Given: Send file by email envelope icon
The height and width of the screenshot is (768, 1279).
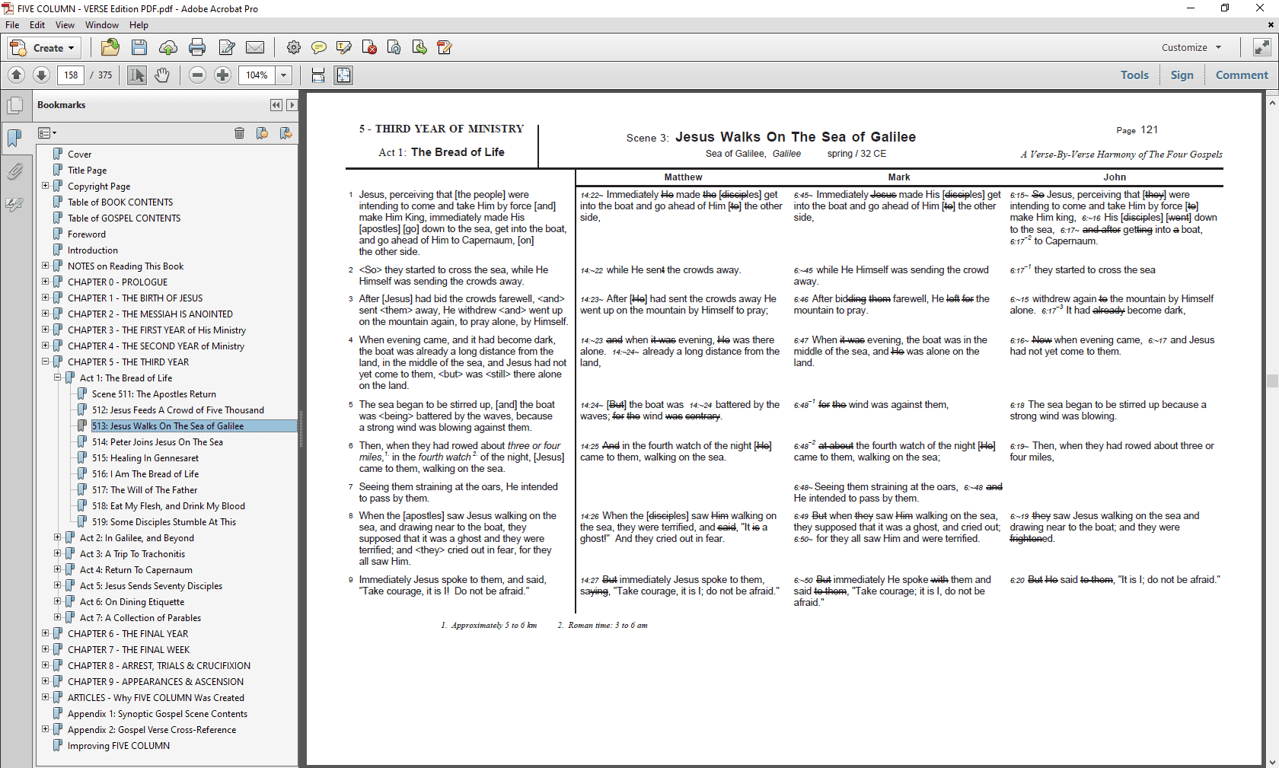Looking at the screenshot, I should (x=255, y=48).
